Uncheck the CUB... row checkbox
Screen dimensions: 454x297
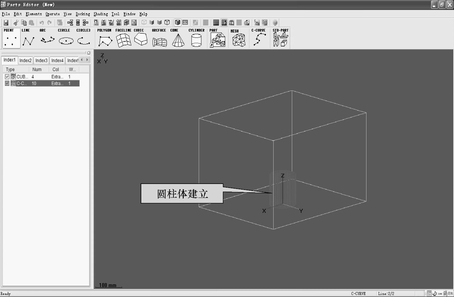[x=7, y=77]
